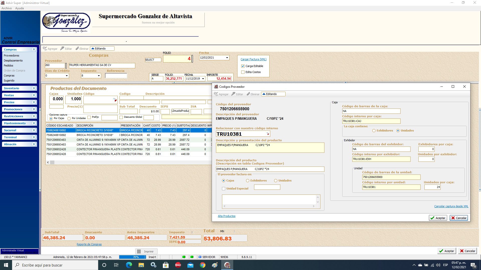Expand Almacén sidebar section
Image resolution: width=481 pixels, height=270 pixels.
click(34, 144)
